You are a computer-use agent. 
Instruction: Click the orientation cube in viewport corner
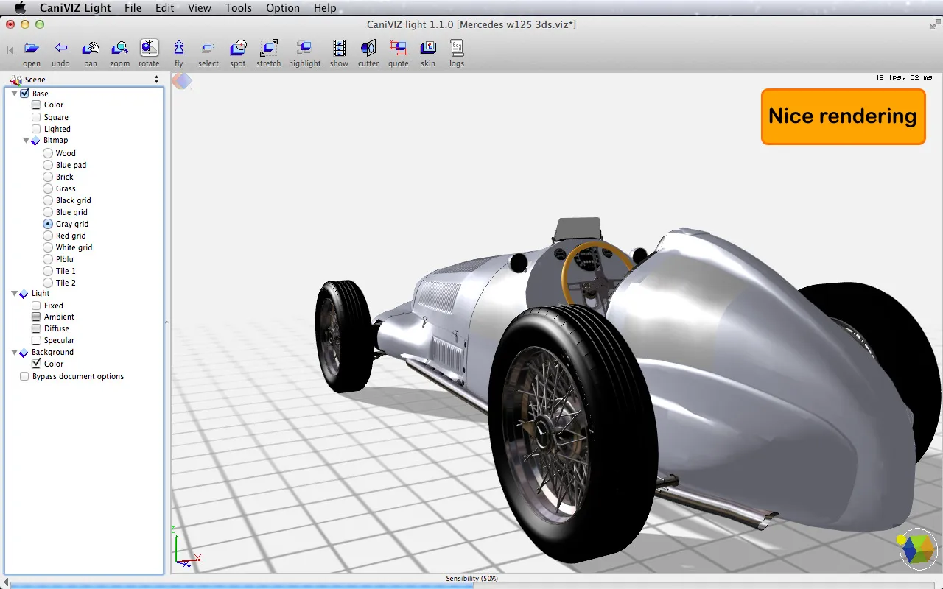point(917,549)
